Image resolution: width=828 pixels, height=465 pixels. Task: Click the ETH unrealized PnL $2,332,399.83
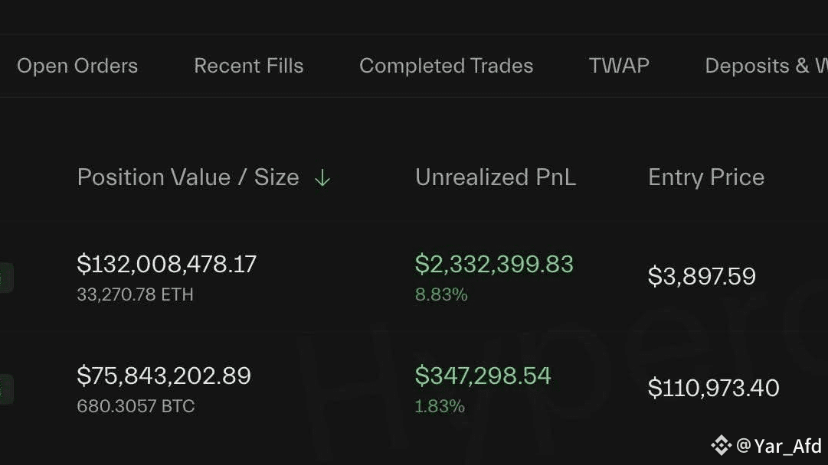[x=494, y=265]
